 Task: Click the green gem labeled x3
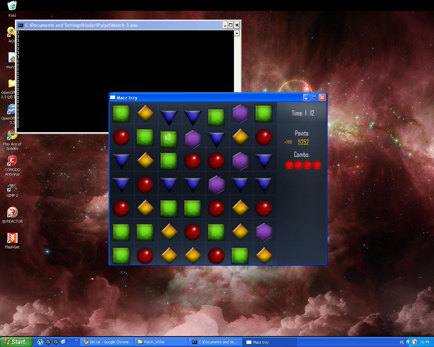point(169,138)
